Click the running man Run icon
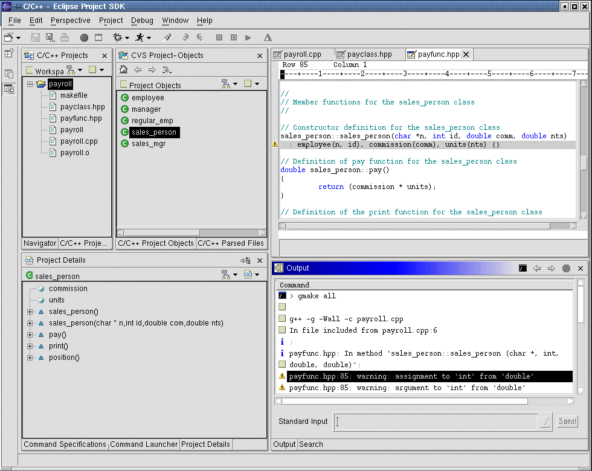 tap(140, 37)
